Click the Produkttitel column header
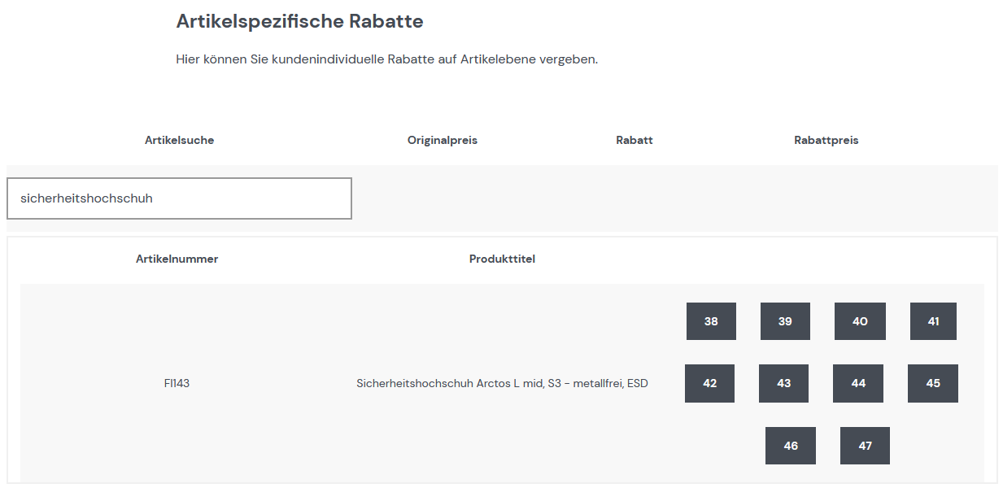This screenshot has height=488, width=1003. coord(502,259)
